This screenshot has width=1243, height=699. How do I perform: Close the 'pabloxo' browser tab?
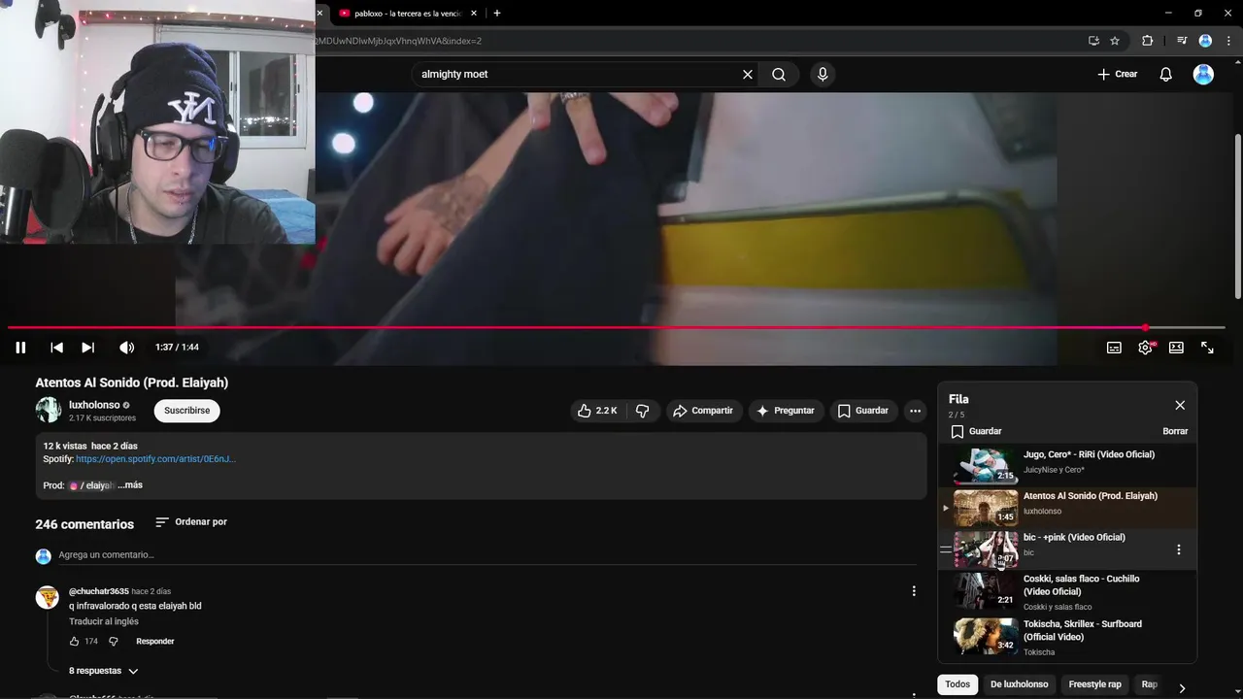pos(474,14)
